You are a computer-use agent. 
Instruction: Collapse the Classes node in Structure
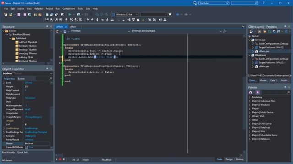[x=4, y=31]
